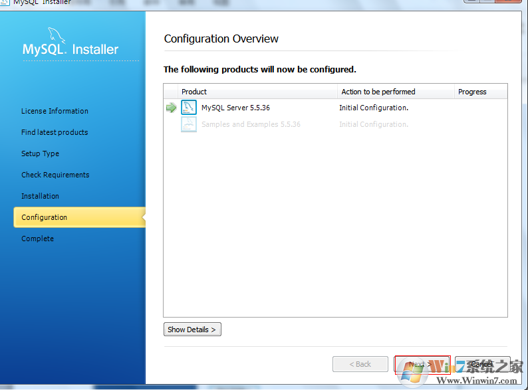Click the Samples and Examples product icon
This screenshot has height=390, width=528.
pyautogui.click(x=189, y=124)
